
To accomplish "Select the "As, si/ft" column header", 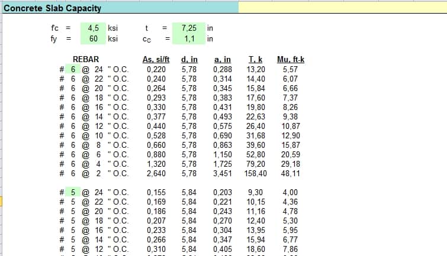I will pyautogui.click(x=156, y=59).
